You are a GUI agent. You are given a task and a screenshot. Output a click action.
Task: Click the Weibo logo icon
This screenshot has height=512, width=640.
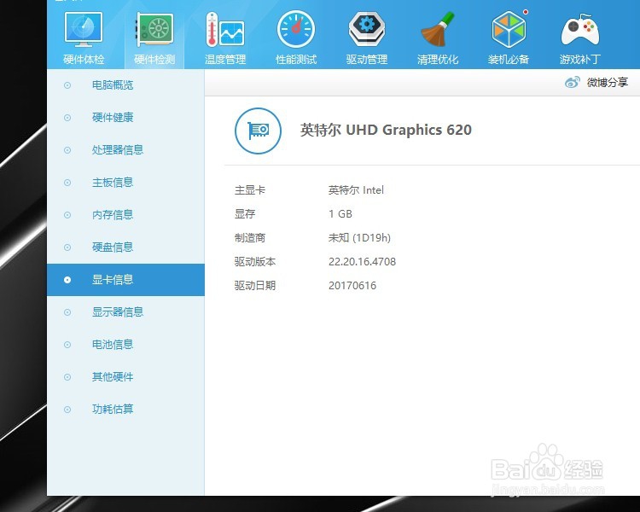pos(573,82)
